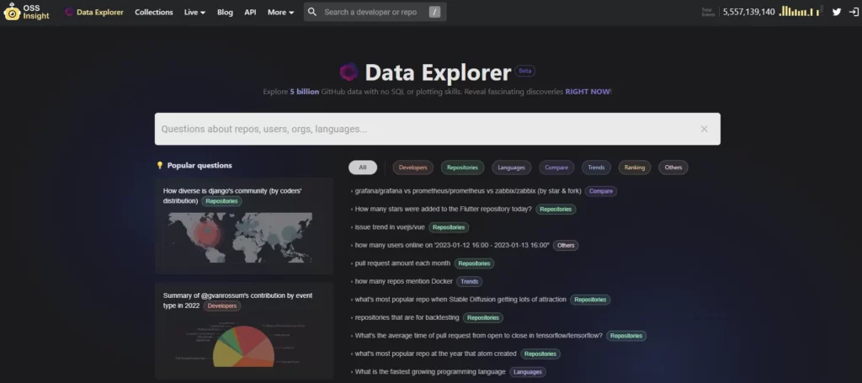The height and width of the screenshot is (383, 862).
Task: Open the Blog page
Action: click(225, 12)
